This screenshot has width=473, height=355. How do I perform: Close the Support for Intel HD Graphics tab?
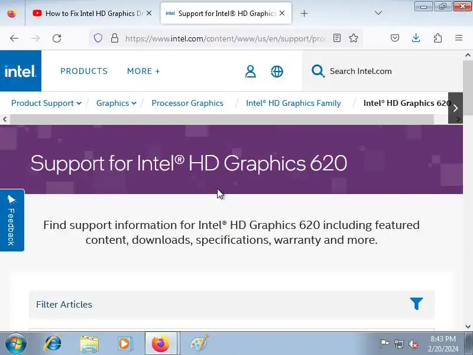[x=282, y=13]
